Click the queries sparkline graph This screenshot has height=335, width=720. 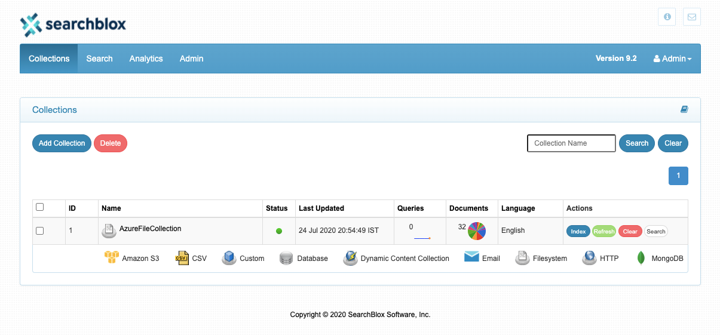pos(422,238)
